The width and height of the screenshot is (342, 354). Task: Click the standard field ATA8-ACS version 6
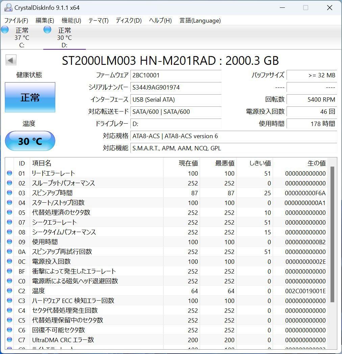click(234, 136)
